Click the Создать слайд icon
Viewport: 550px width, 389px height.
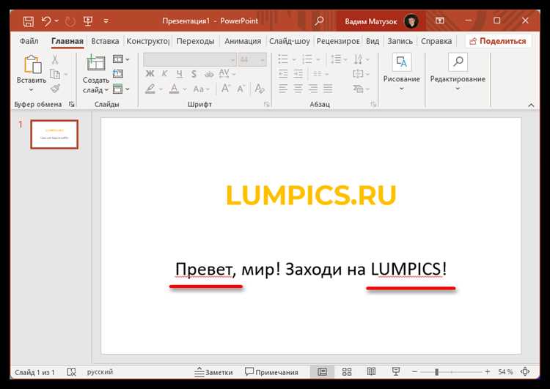tap(95, 64)
